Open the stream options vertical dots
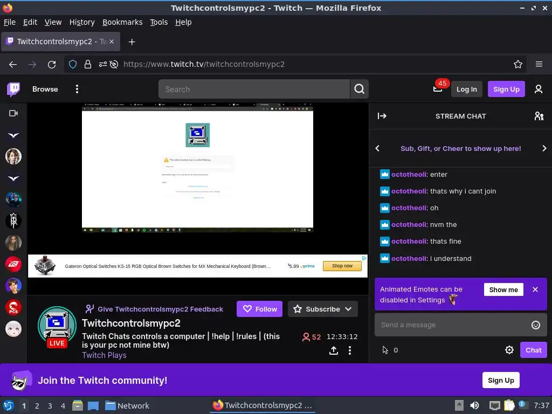552x414 pixels. coord(349,350)
